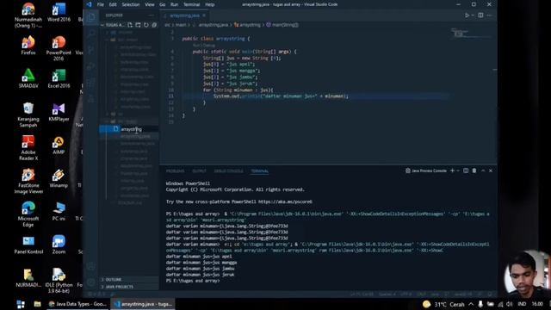Open Explorer views and more actions menu
This screenshot has height=310, width=551.
tap(152, 15)
